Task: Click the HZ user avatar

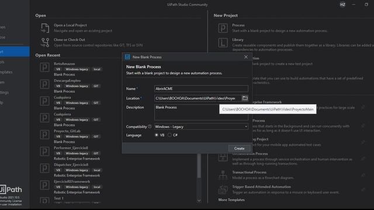Action: pyautogui.click(x=342, y=5)
